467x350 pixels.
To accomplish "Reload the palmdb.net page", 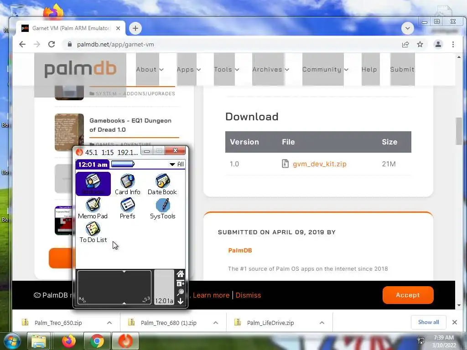I will tap(52, 44).
